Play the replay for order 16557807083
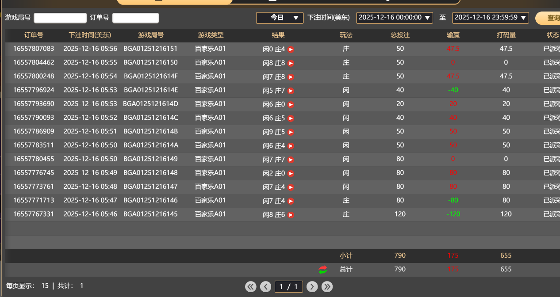The image size is (560, 297). tap(291, 49)
